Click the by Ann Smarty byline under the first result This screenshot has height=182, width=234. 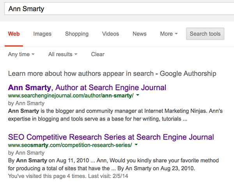point(26,103)
